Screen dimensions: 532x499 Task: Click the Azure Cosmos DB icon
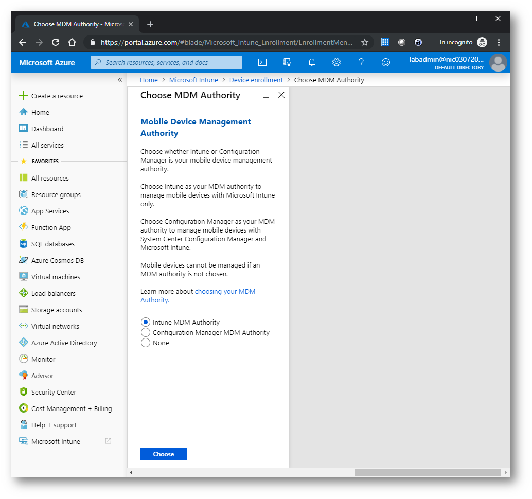pyautogui.click(x=24, y=260)
